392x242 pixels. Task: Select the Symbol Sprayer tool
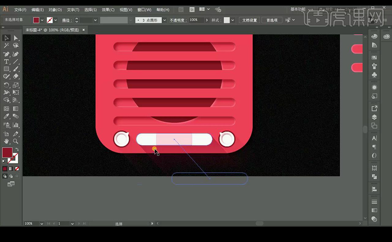tap(6, 125)
